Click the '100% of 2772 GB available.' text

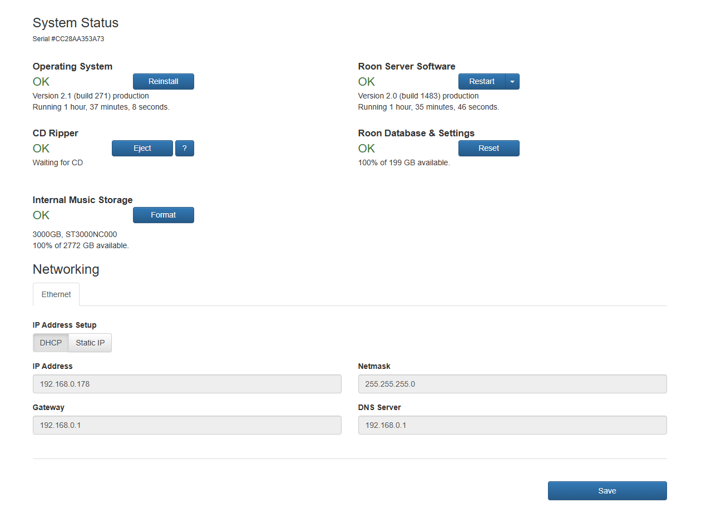coord(81,245)
